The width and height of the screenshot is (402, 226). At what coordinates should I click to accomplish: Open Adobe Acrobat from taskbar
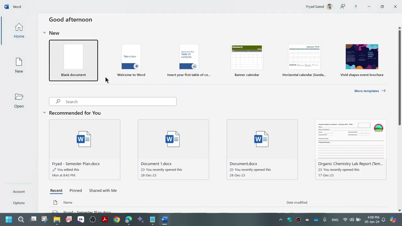105,219
